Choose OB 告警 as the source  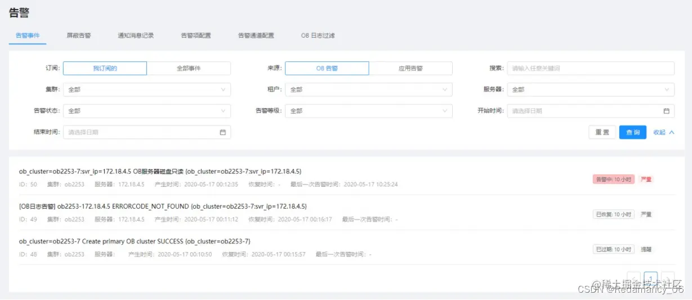pos(327,68)
